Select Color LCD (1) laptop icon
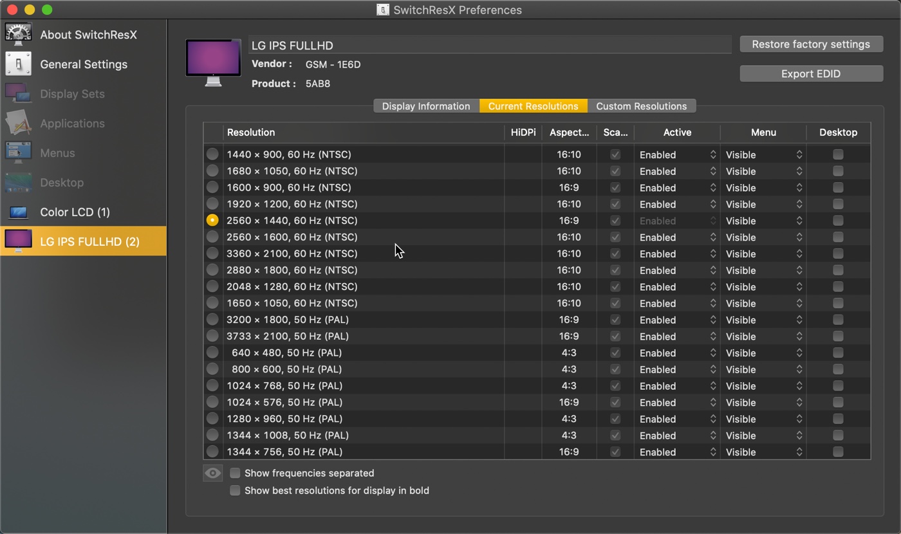The height and width of the screenshot is (534, 901). point(19,212)
